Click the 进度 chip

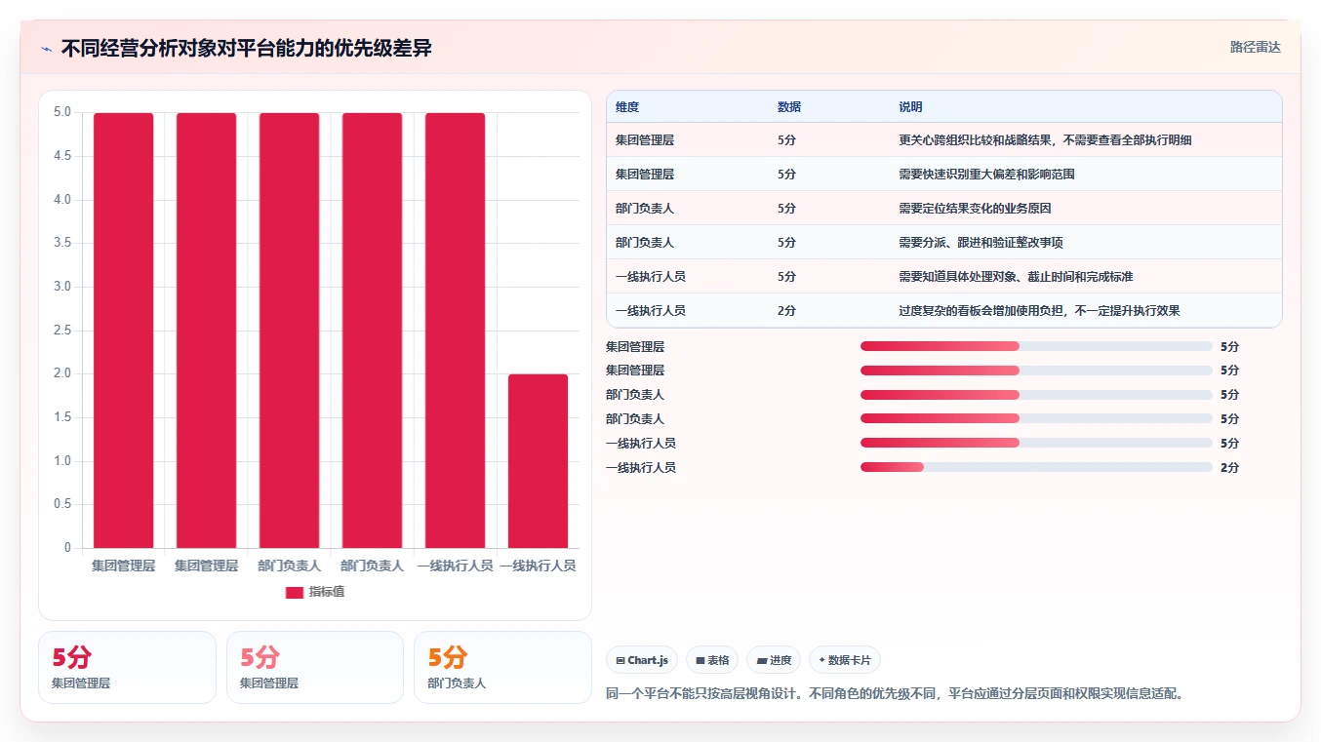[x=774, y=660]
